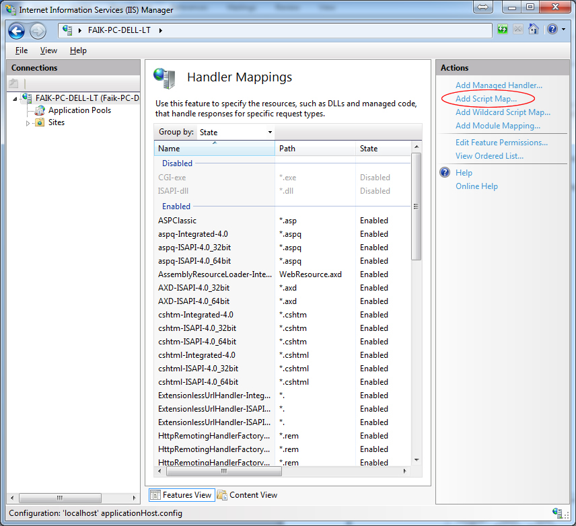Screen dimensions: 576x526
Task: Switch to Features View tab
Action: 182,495
